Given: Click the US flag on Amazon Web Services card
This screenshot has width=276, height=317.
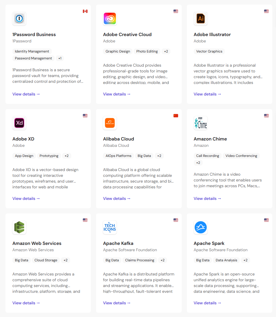Looking at the screenshot, I should coord(85,220).
